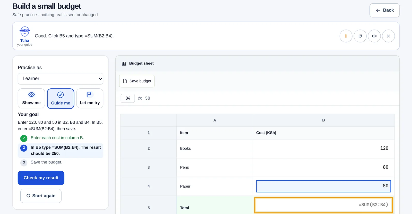Restart the guide step with reload icon
Screen dimensions: 412x214
(x=360, y=36)
